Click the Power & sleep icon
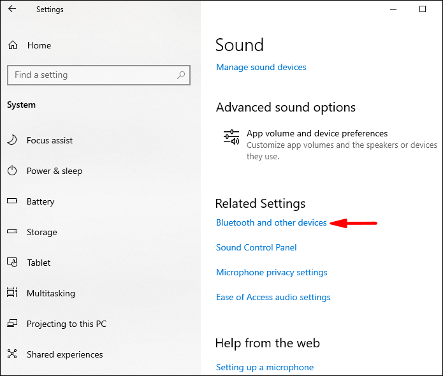Viewport: 443px width, 376px height. pyautogui.click(x=12, y=171)
